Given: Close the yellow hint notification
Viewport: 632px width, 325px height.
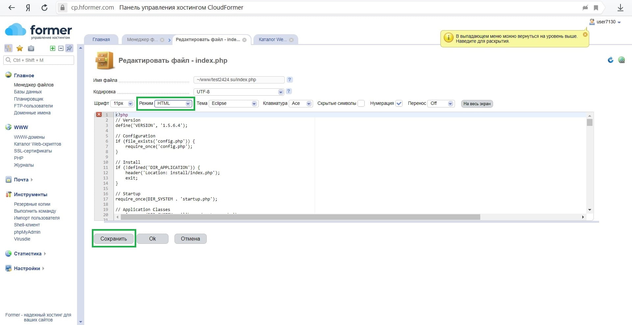Looking at the screenshot, I should pos(585,35).
